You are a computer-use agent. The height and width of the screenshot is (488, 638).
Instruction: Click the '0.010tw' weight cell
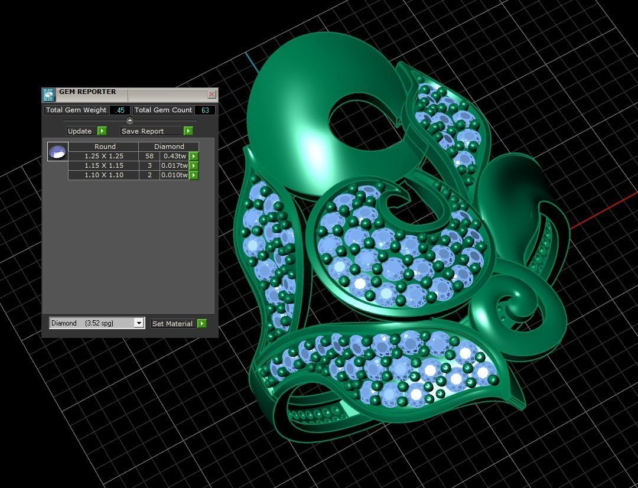[174, 175]
